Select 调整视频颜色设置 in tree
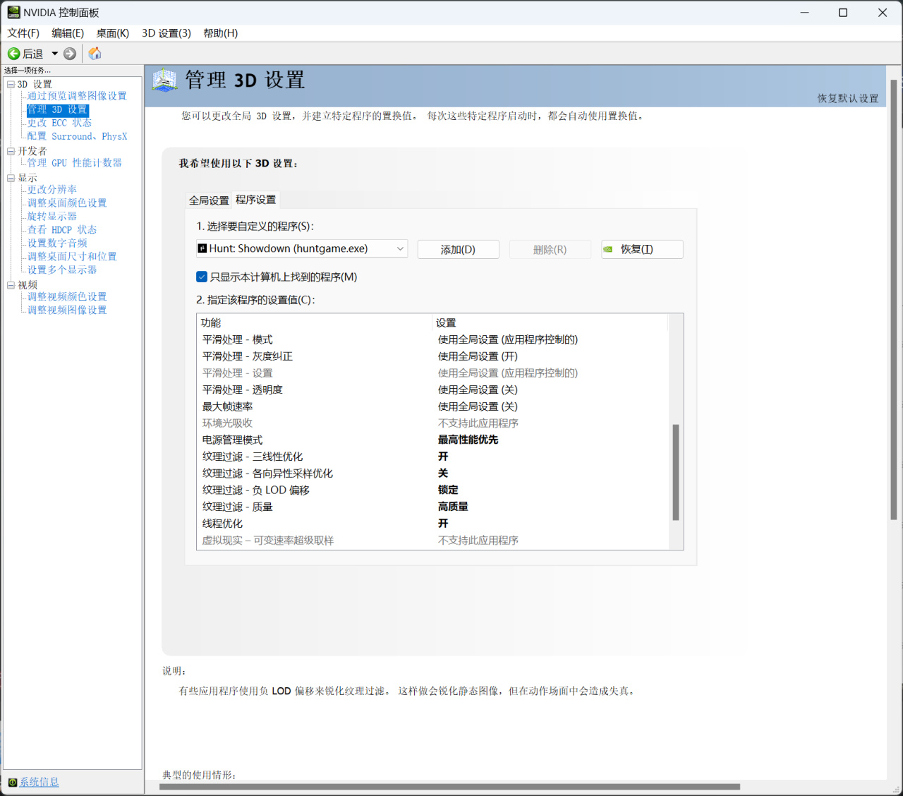 pyautogui.click(x=67, y=297)
